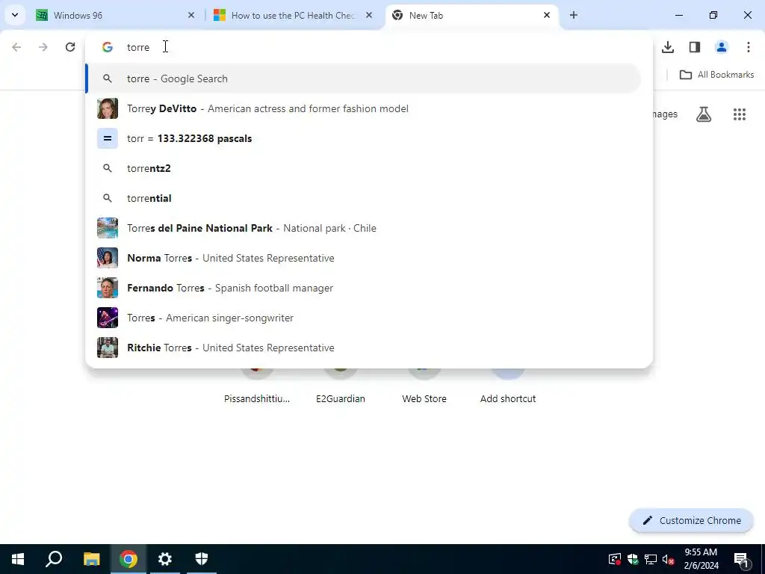
Task: Click the tray icon with red dot
Action: pyautogui.click(x=615, y=559)
